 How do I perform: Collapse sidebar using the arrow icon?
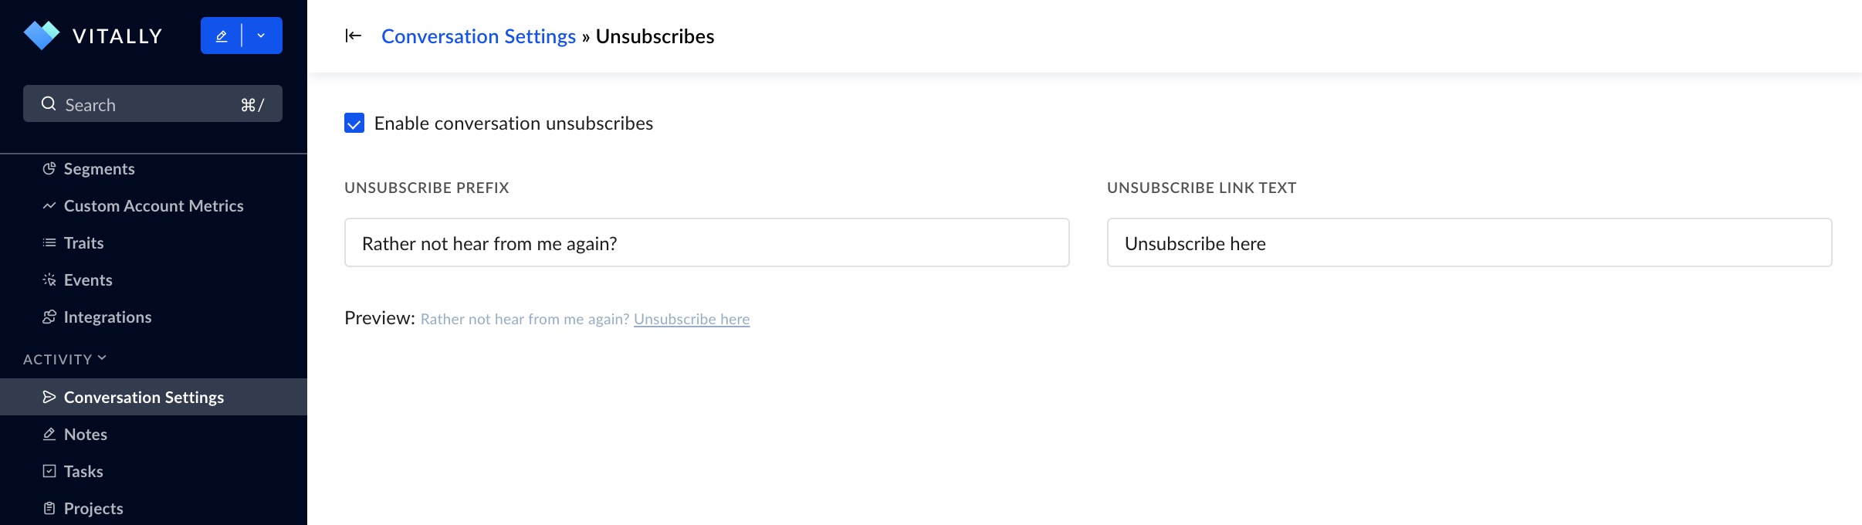(353, 36)
